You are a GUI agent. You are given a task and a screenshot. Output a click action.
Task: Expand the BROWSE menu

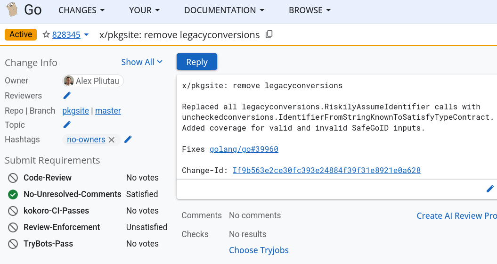pos(310,10)
